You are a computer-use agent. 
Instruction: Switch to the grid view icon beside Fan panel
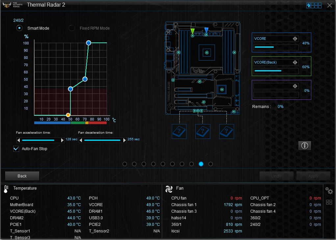[329, 202]
